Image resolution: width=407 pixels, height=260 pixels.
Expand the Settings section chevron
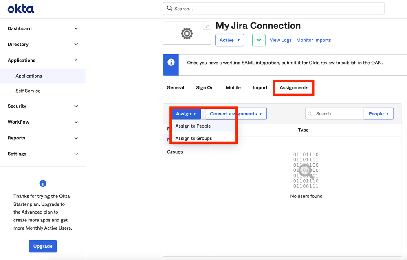pos(76,154)
